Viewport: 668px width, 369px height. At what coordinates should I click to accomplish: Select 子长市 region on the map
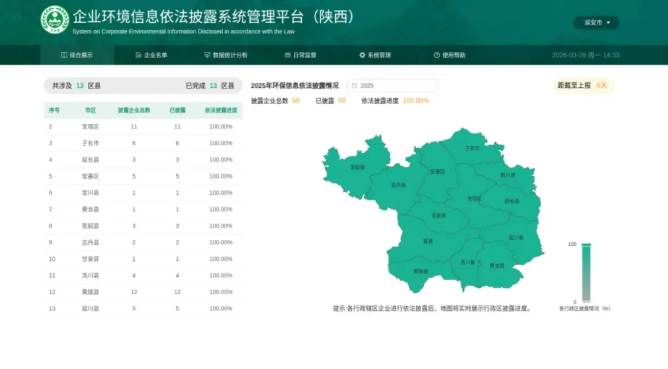(x=473, y=148)
